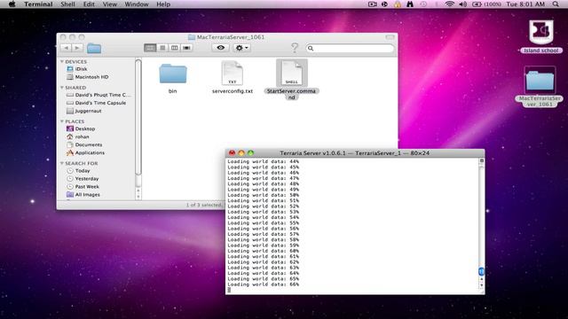Click the Terminal window title bar
This screenshot has width=568, height=319.
point(355,153)
